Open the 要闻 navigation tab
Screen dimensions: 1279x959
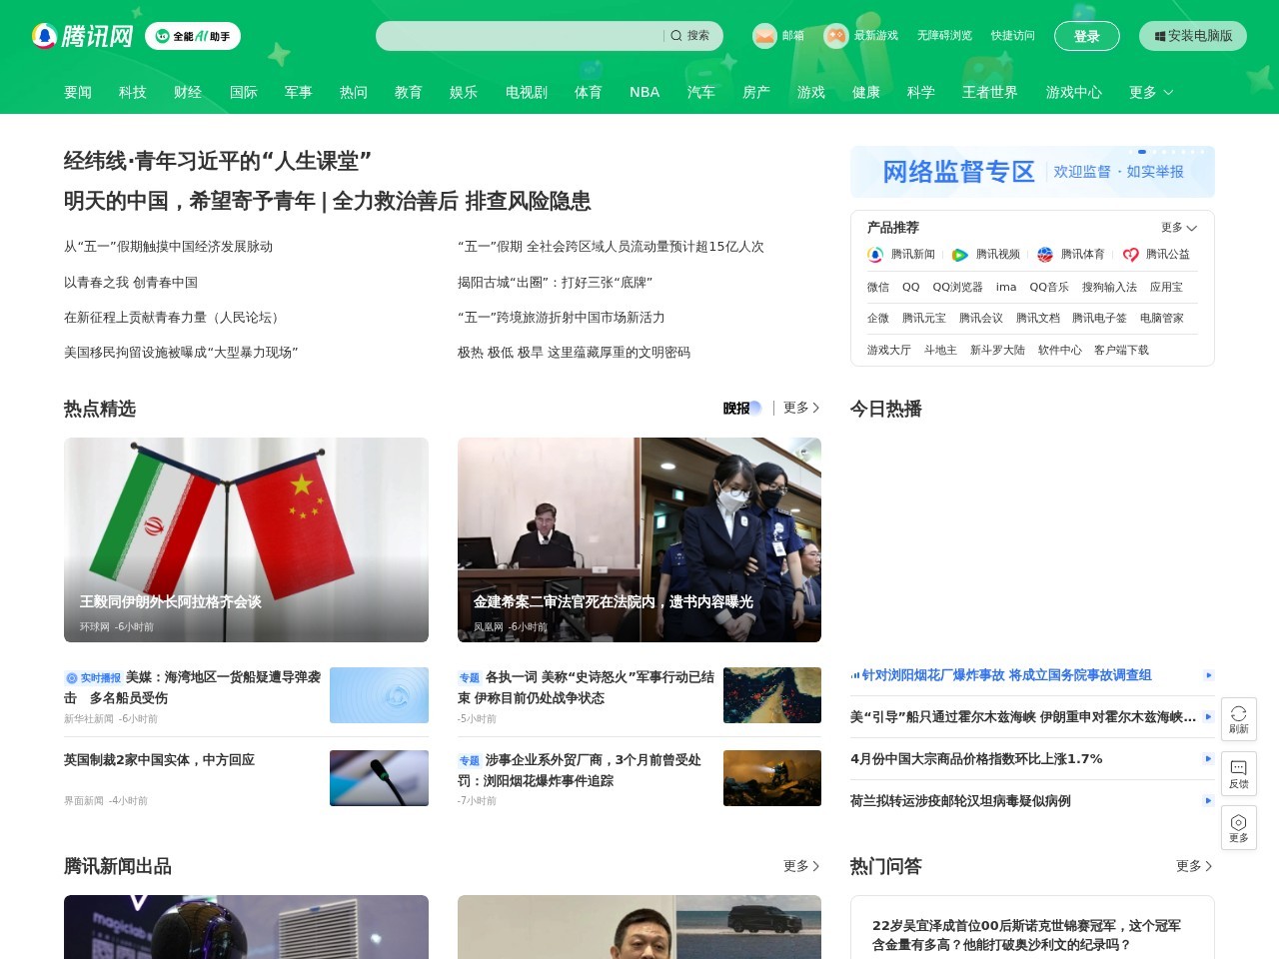[78, 92]
